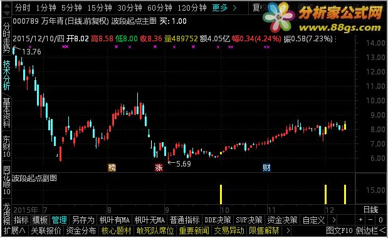
Task: Click yellow signal bar near October
Action: pos(221,194)
